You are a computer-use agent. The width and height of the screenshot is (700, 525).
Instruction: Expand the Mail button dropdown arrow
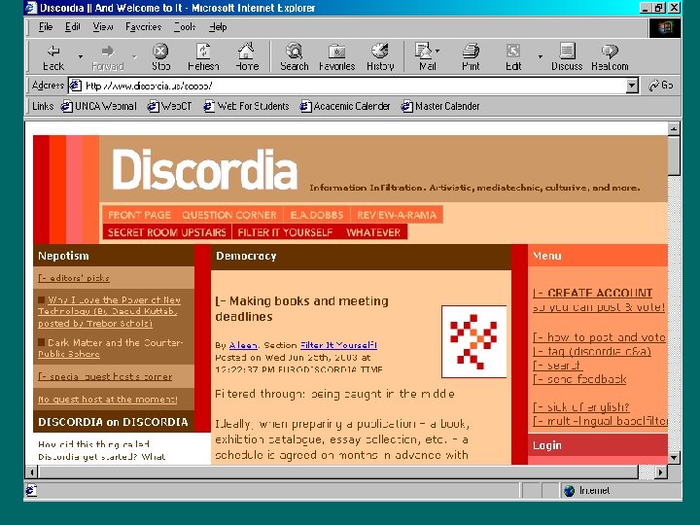[x=437, y=51]
